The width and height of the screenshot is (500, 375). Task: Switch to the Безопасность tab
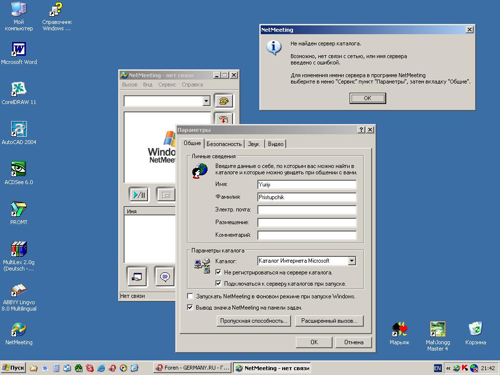(224, 144)
